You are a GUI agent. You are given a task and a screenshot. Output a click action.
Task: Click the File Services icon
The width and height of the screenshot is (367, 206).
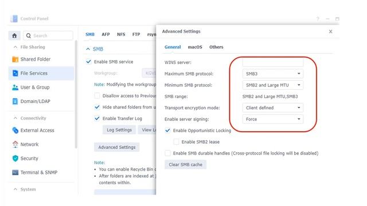(x=15, y=73)
